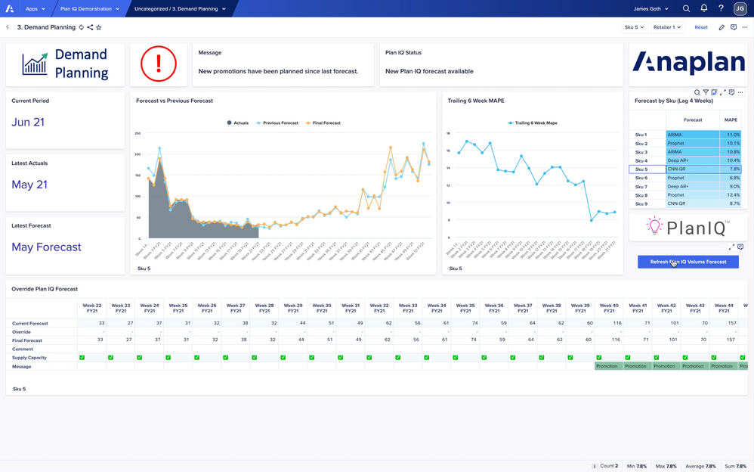Image resolution: width=754 pixels, height=472 pixels.
Task: Select the Sku 8 row in forecast grid
Action: coord(641,195)
